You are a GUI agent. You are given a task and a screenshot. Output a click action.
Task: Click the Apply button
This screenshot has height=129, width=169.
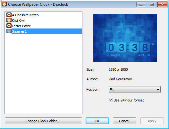[x=152, y=121]
